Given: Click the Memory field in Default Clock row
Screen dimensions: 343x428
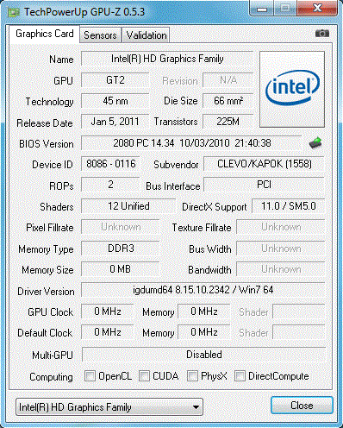Looking at the screenshot, I should point(204,332).
